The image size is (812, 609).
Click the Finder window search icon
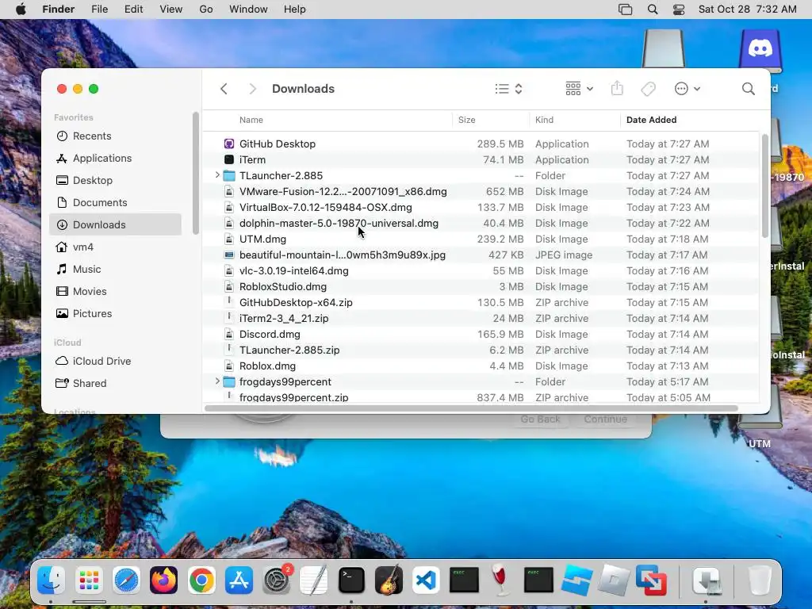(748, 89)
